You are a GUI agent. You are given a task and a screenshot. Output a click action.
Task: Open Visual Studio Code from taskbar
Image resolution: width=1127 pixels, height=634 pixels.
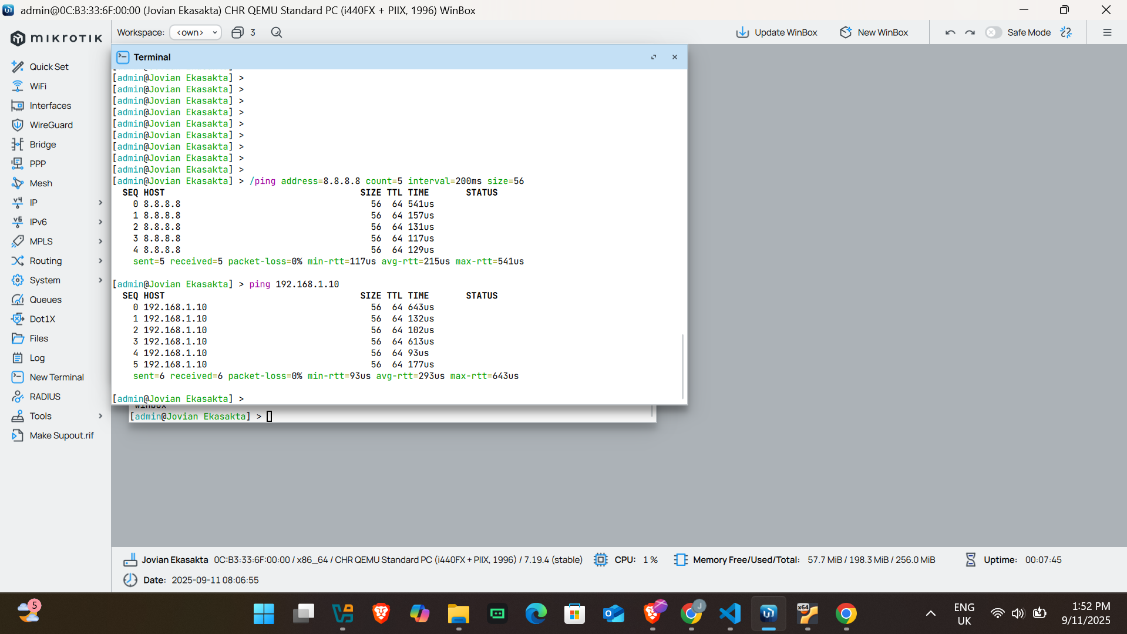coord(730,613)
